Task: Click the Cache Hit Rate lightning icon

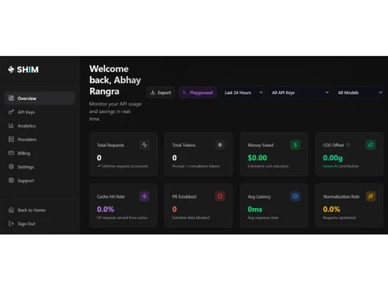Action: click(x=144, y=196)
